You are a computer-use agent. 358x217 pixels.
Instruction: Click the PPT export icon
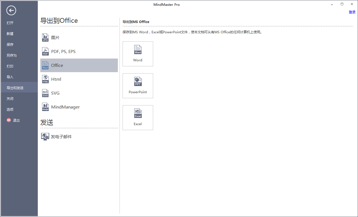tap(138, 82)
